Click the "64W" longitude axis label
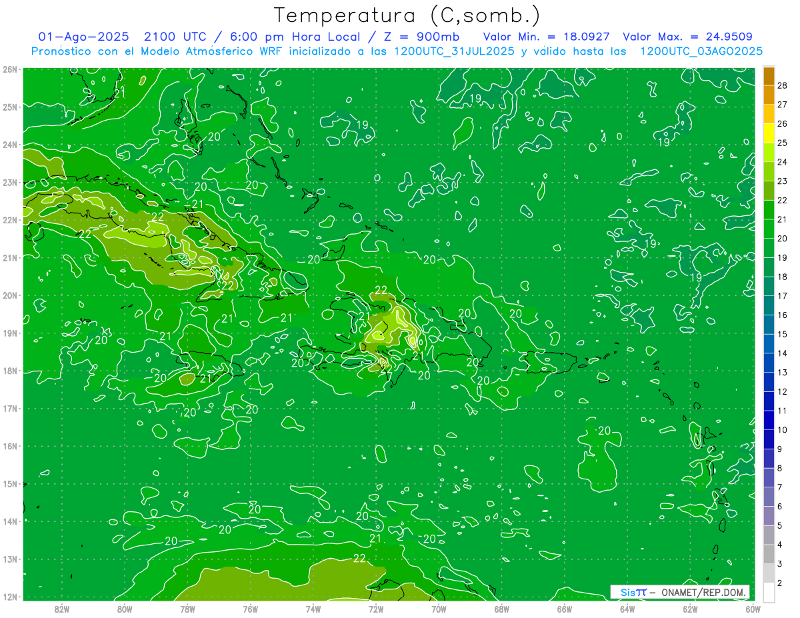This screenshot has width=800, height=618. point(627,609)
